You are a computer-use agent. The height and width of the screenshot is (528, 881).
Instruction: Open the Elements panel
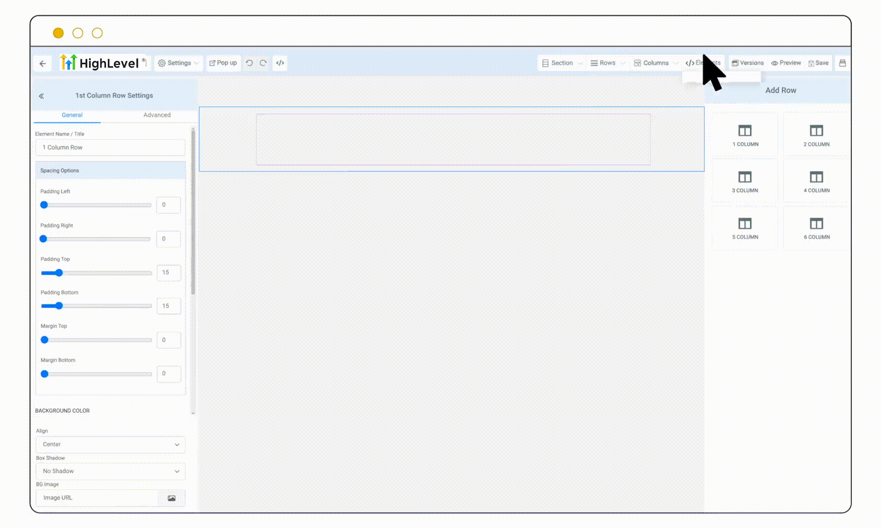703,63
